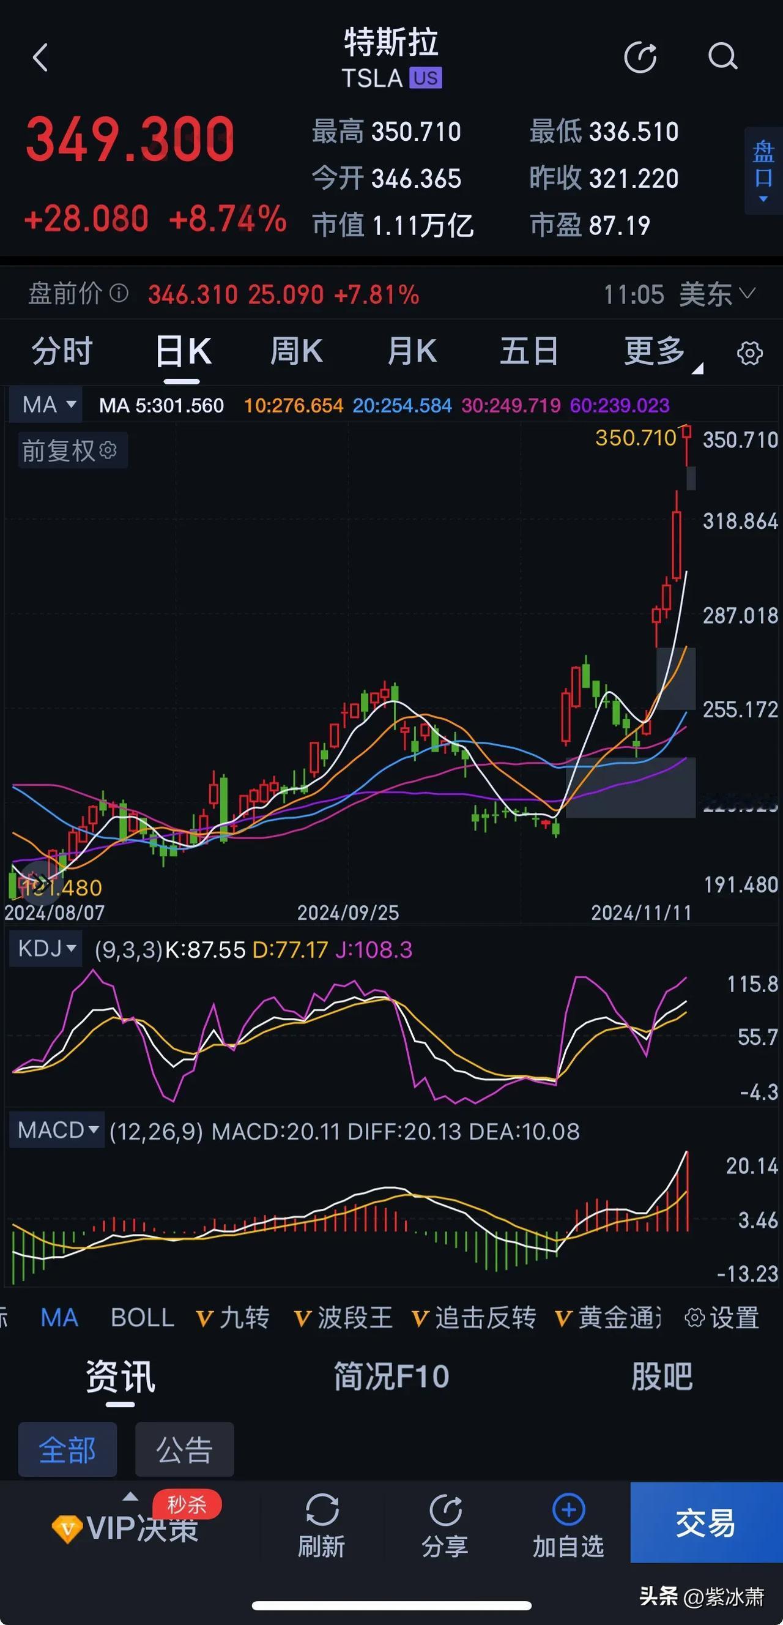Select the 九转 VIP indicator
This screenshot has width=783, height=1625.
(232, 1318)
